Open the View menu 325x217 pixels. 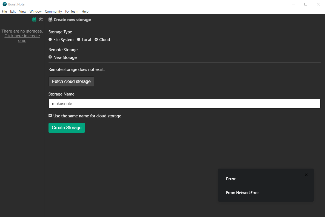pyautogui.click(x=22, y=11)
